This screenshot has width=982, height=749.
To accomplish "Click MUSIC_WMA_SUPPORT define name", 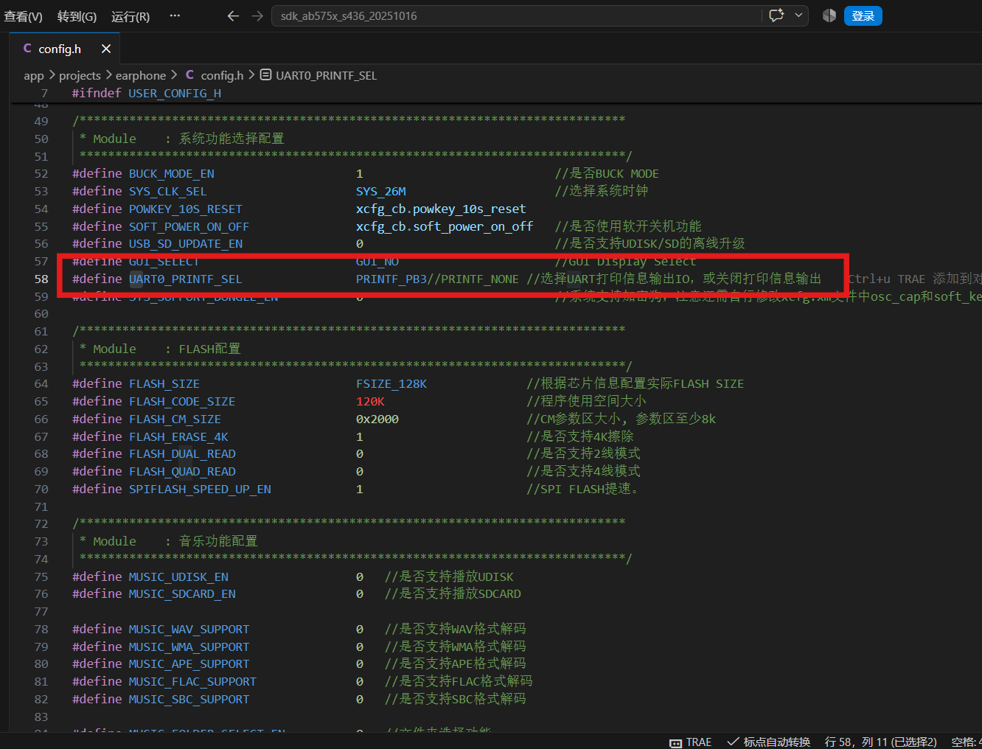I will [189, 647].
